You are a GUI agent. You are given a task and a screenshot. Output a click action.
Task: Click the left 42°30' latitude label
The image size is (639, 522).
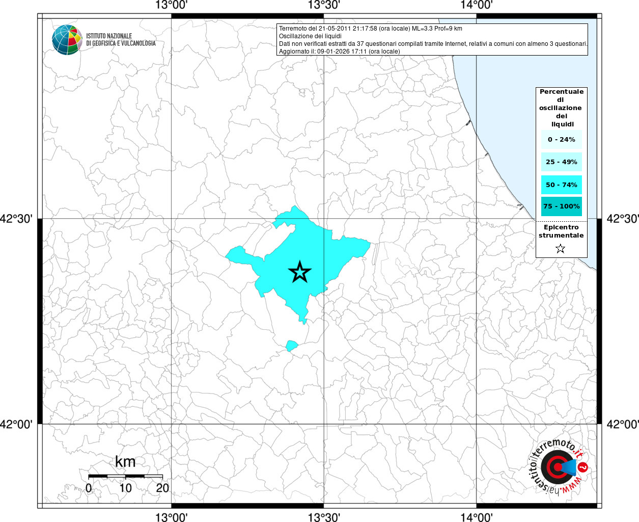[16, 219]
